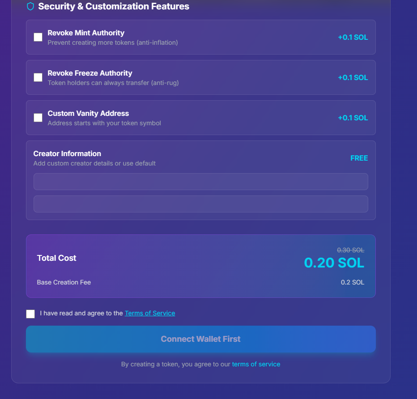Select the Revoke Freeze Authority card
The height and width of the screenshot is (399, 417).
click(x=200, y=77)
